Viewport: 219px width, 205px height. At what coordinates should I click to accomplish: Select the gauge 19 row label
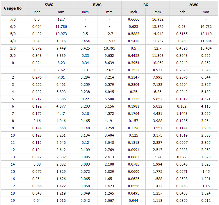pos(13,201)
